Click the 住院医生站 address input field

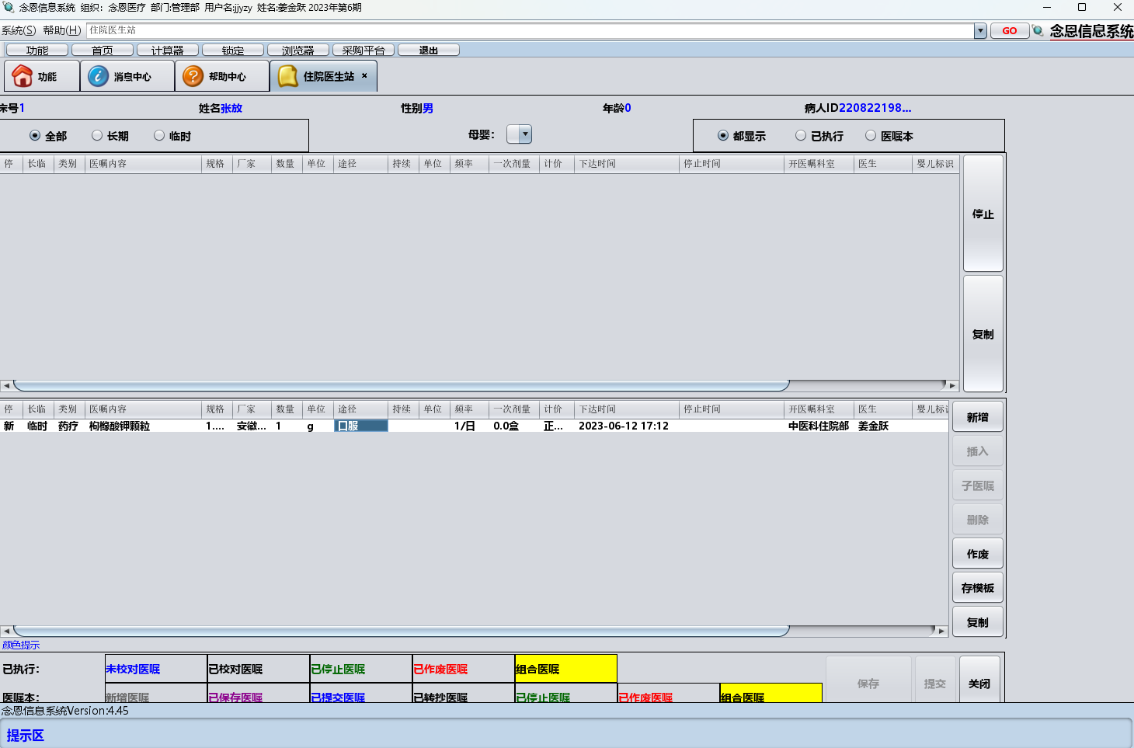tap(528, 30)
